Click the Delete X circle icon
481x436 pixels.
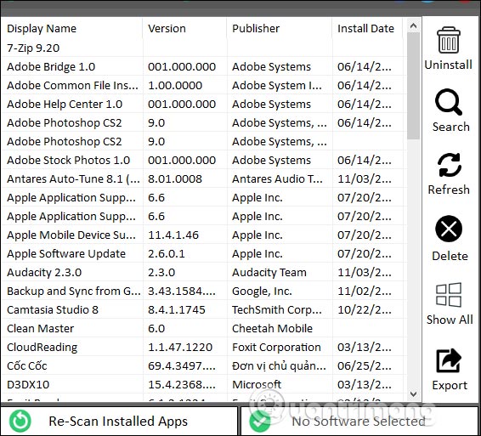[449, 229]
